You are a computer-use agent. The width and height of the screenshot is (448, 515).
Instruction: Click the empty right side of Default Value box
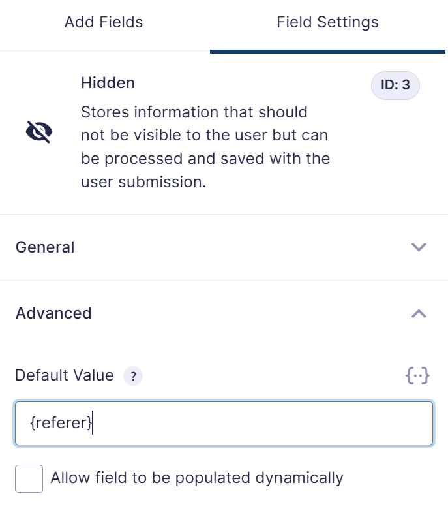326,424
